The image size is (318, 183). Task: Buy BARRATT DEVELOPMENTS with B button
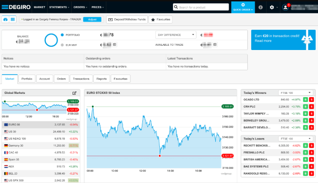[305, 127]
